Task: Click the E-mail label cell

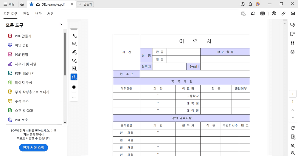Action: tap(193, 67)
